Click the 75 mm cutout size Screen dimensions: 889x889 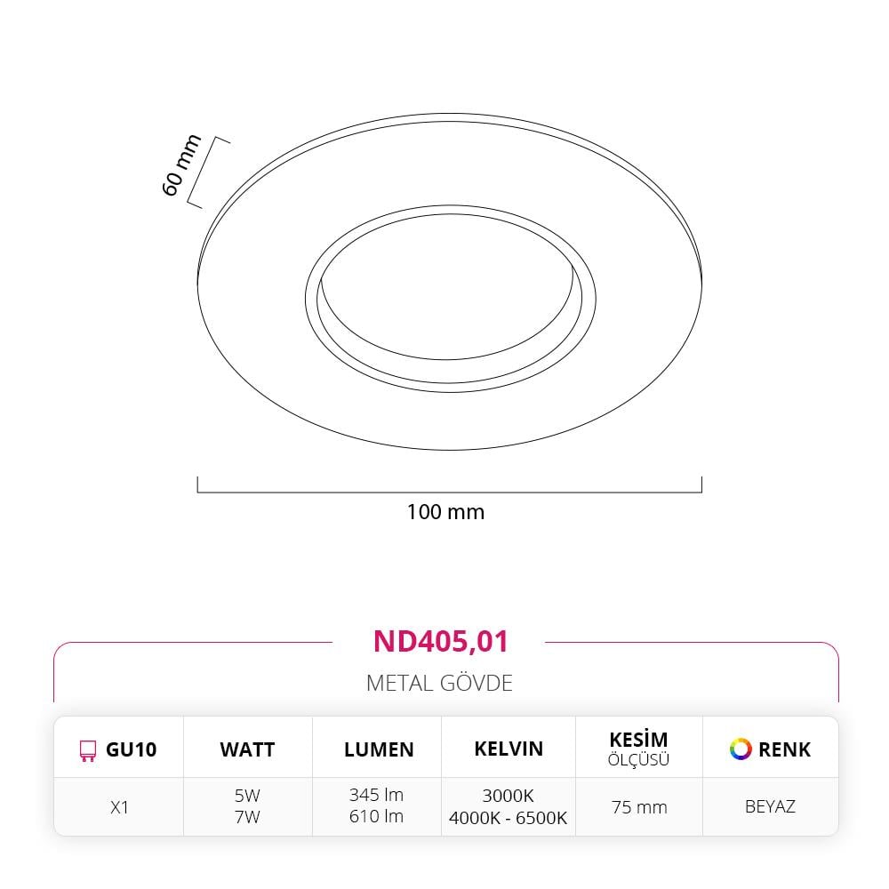tap(639, 807)
